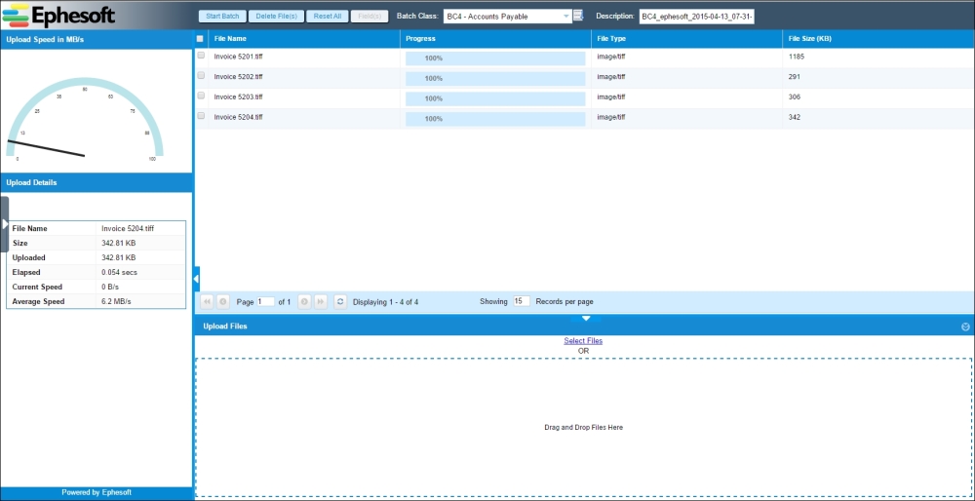Check Invoice 5203.tiff checkbox
975x501 pixels.
(201, 96)
